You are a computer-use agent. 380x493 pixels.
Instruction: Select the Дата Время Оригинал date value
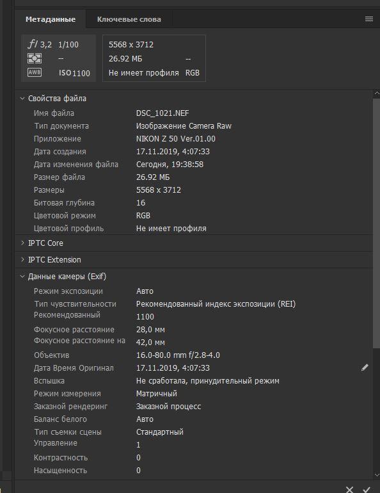(x=173, y=368)
